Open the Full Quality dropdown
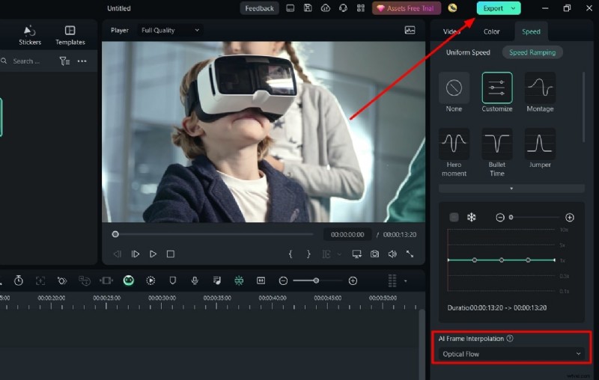The height and width of the screenshot is (380, 599). 170,30
